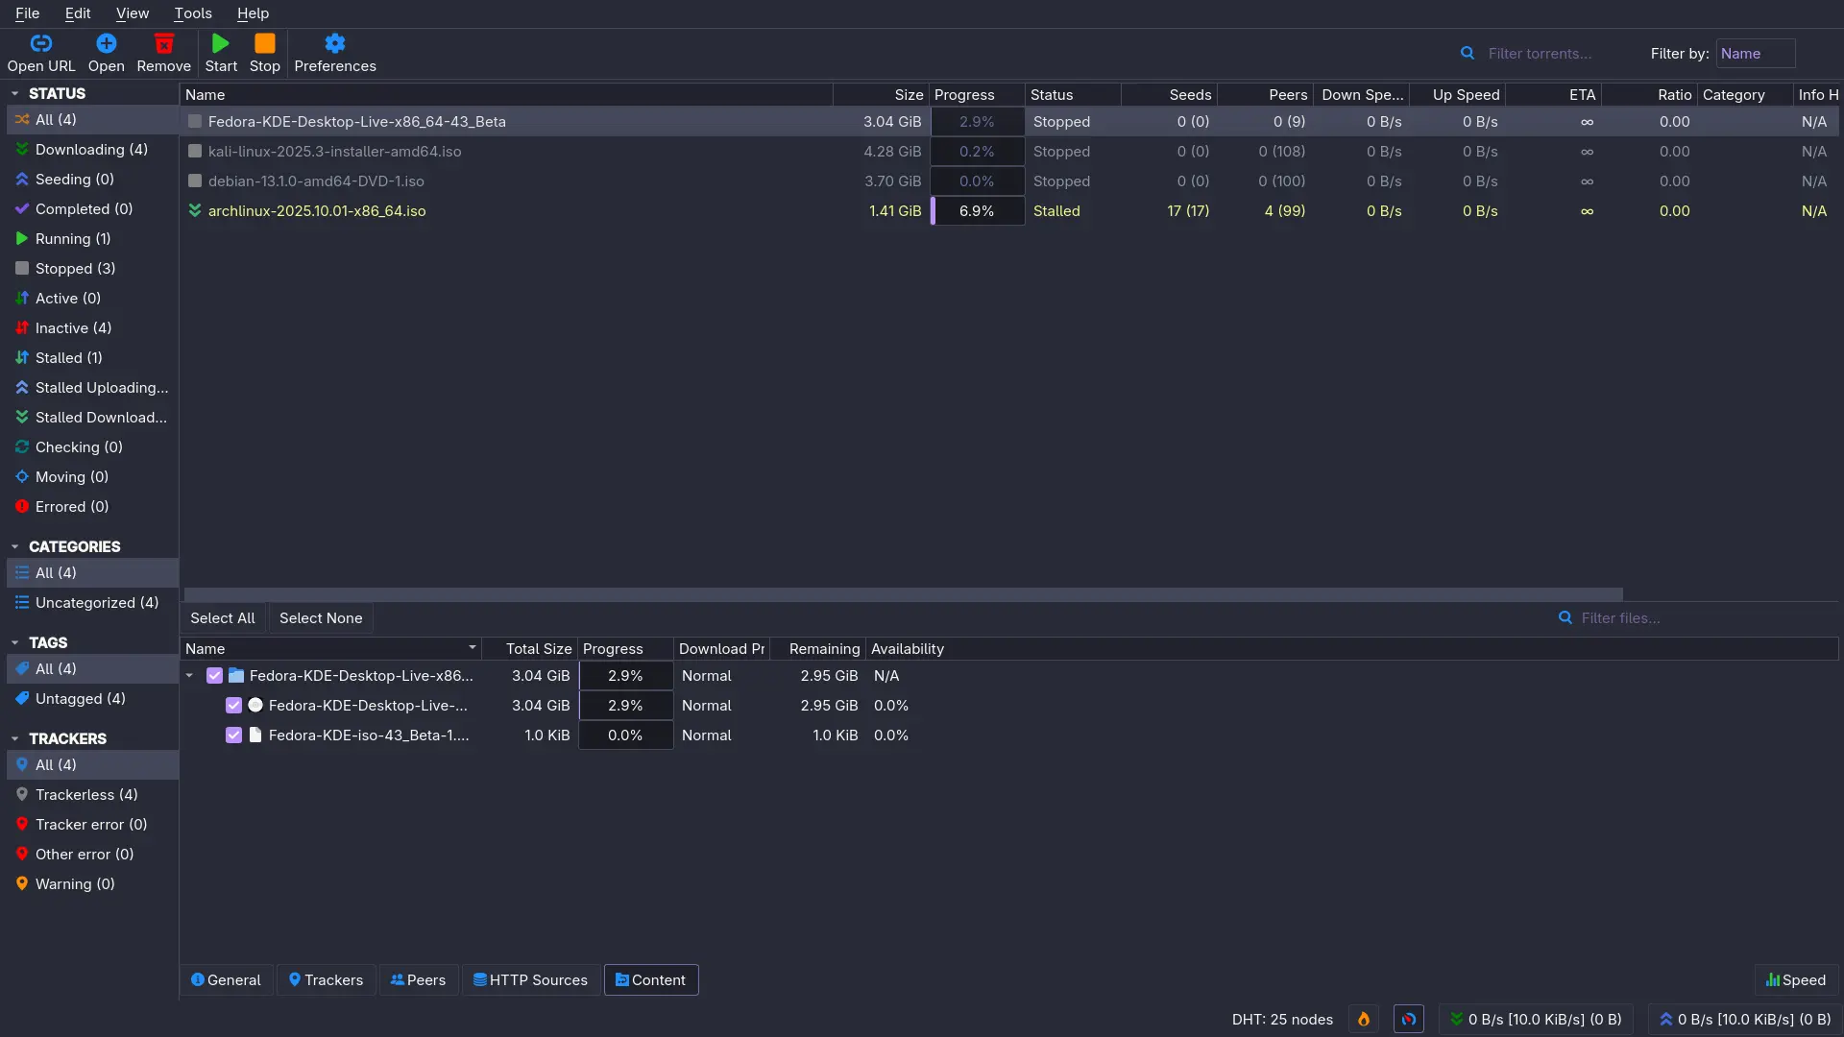The height and width of the screenshot is (1037, 1844).
Task: Click the downloading arrow icon of archlinux torrent
Action: tap(195, 211)
